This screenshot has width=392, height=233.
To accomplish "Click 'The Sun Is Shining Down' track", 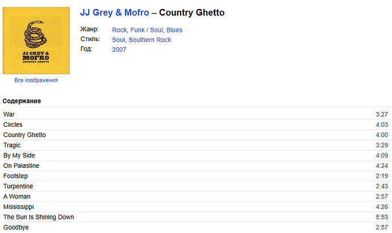I will coord(39,217).
